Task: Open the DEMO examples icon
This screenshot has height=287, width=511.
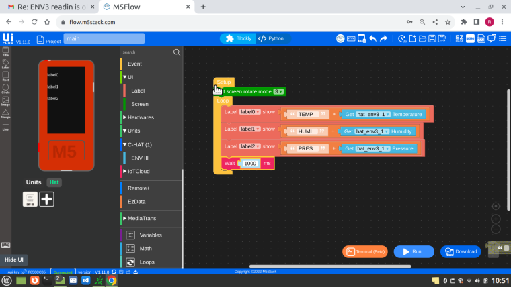Action: coord(470,38)
